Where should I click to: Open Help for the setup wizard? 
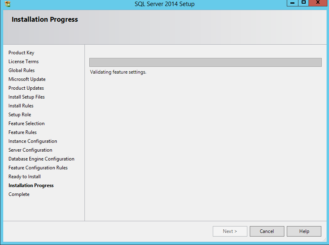click(x=304, y=231)
